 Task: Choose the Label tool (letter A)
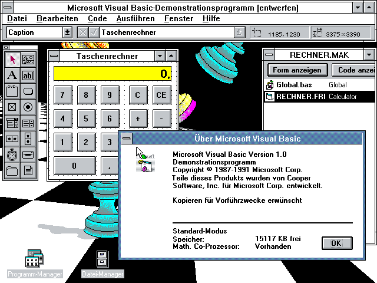[12, 75]
